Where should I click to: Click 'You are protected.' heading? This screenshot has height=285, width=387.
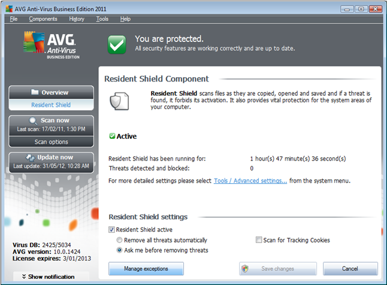pos(169,39)
